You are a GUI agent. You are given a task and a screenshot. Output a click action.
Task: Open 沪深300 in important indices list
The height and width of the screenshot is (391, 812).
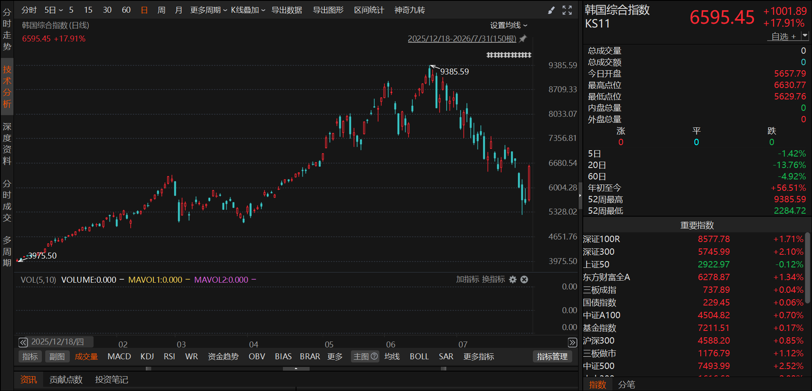tap(694, 341)
